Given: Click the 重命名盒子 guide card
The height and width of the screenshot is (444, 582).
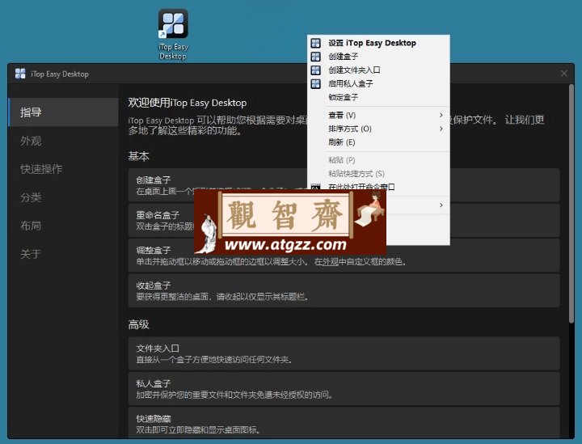Looking at the screenshot, I should point(344,220).
